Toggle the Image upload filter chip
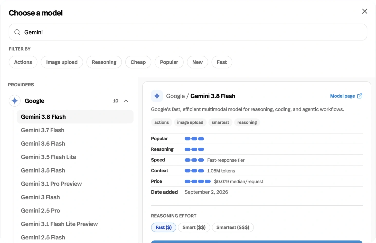376x243 pixels. [x=62, y=62]
